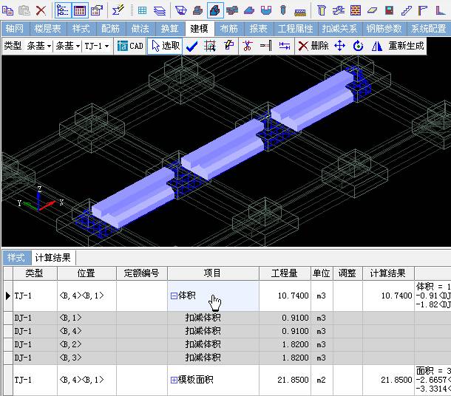Open the 配筋 tab

[x=110, y=29]
